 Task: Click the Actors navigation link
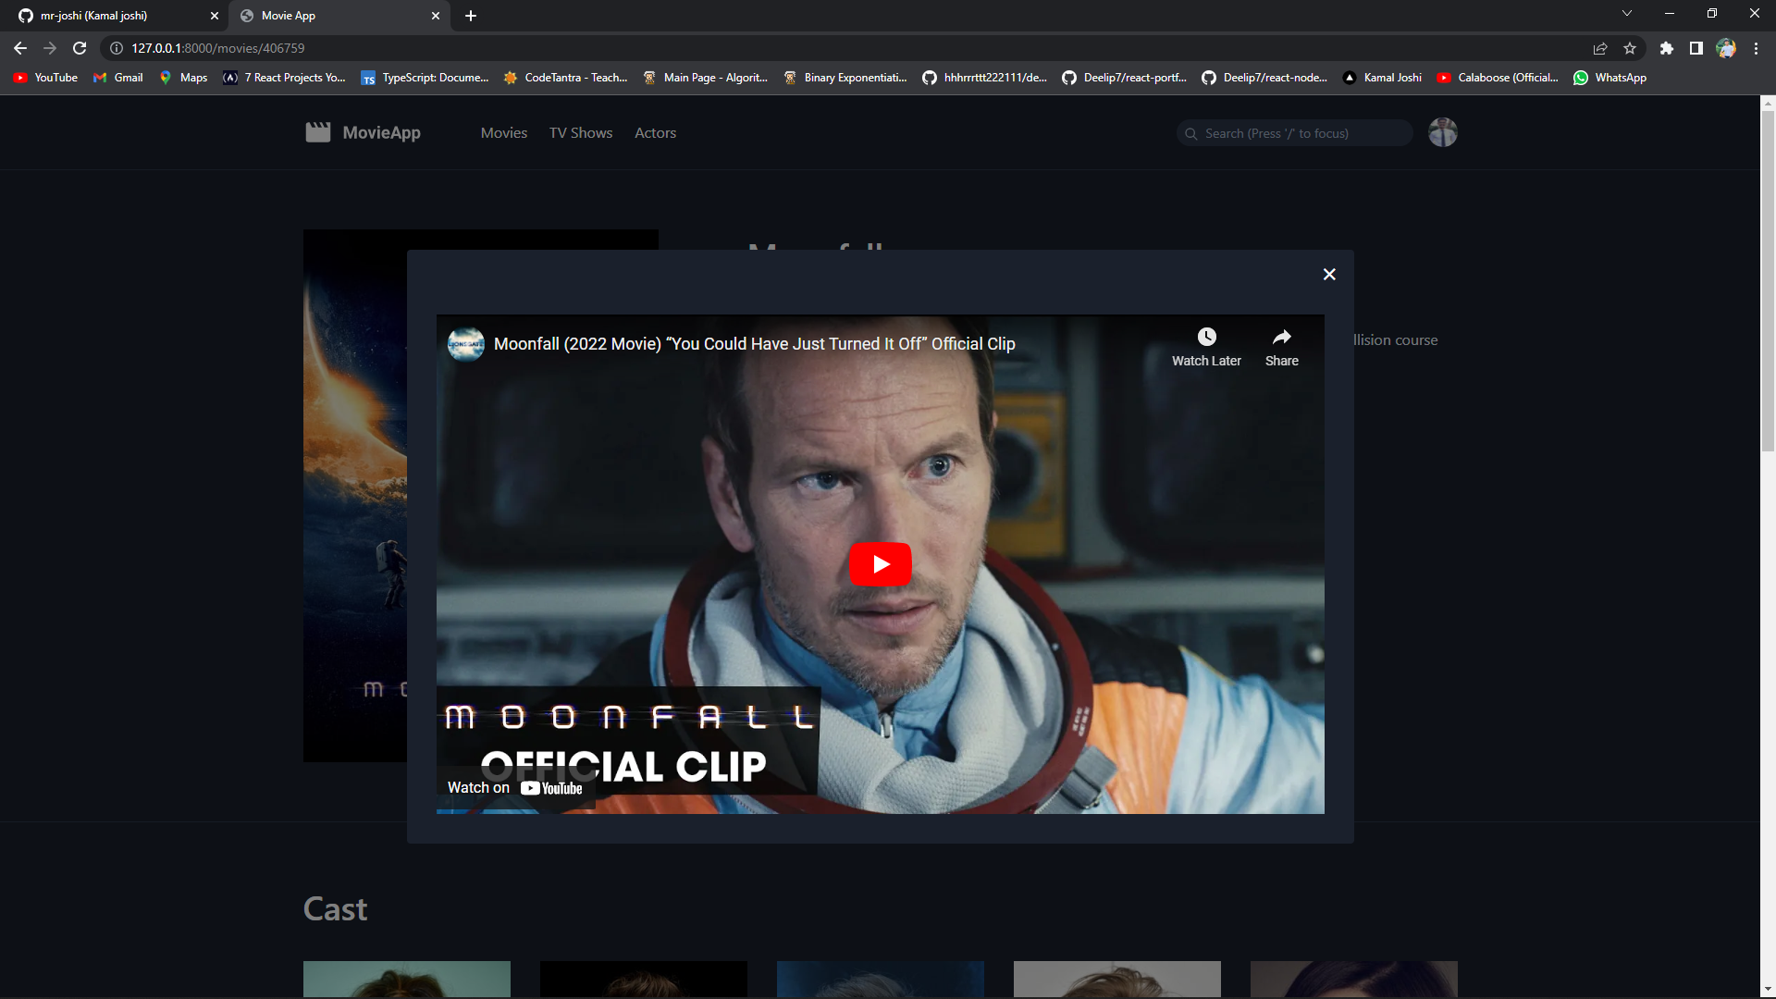click(x=655, y=132)
